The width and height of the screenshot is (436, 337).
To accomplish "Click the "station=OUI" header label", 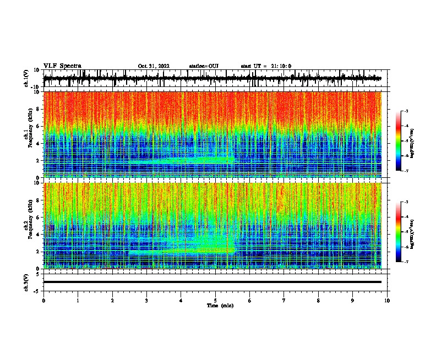I will [204, 66].
